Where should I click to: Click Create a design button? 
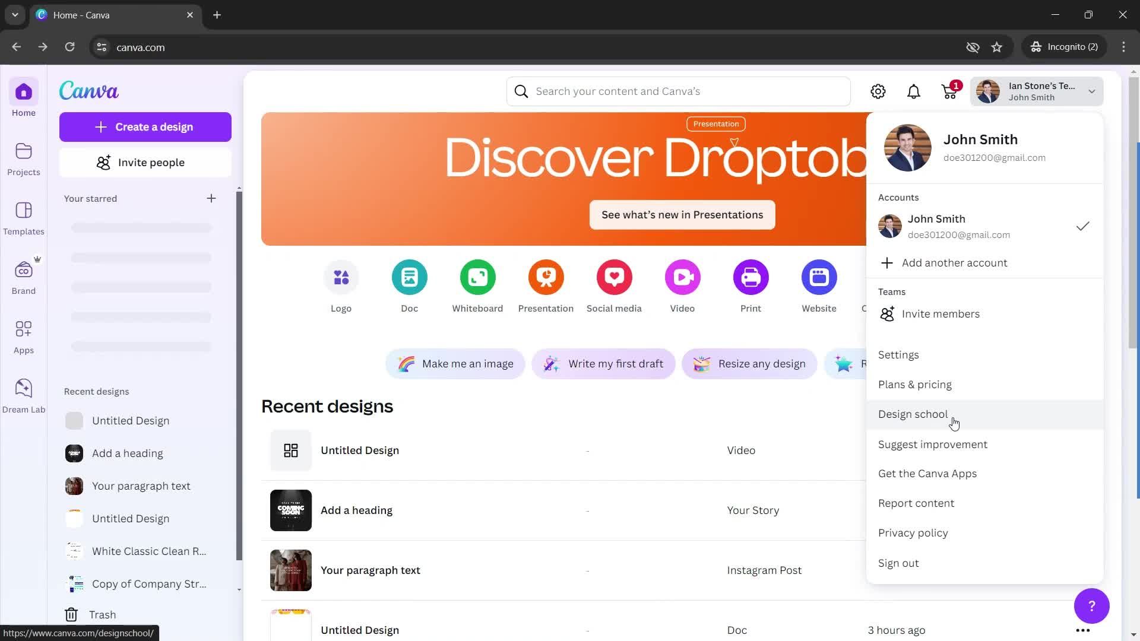pos(145,127)
